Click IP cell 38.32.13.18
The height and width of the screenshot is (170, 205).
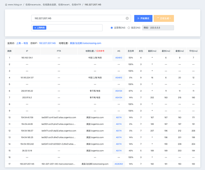[27, 151]
